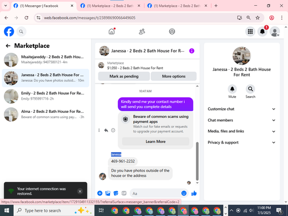Open a new browser tab
Viewport: 288px width, 216px height.
coord(216,6)
